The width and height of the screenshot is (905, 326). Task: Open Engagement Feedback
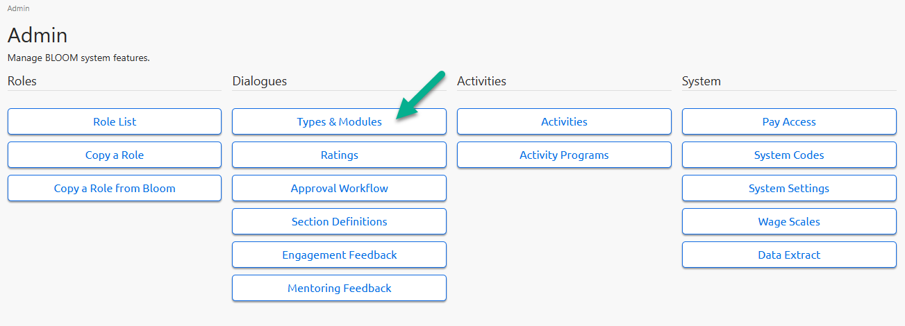pos(339,255)
